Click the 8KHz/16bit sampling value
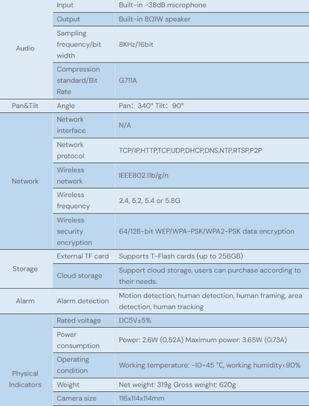Screen dimensions: 309x406 click(136, 45)
